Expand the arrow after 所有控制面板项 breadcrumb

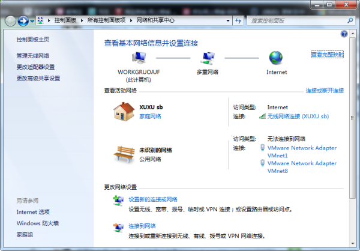131,20
